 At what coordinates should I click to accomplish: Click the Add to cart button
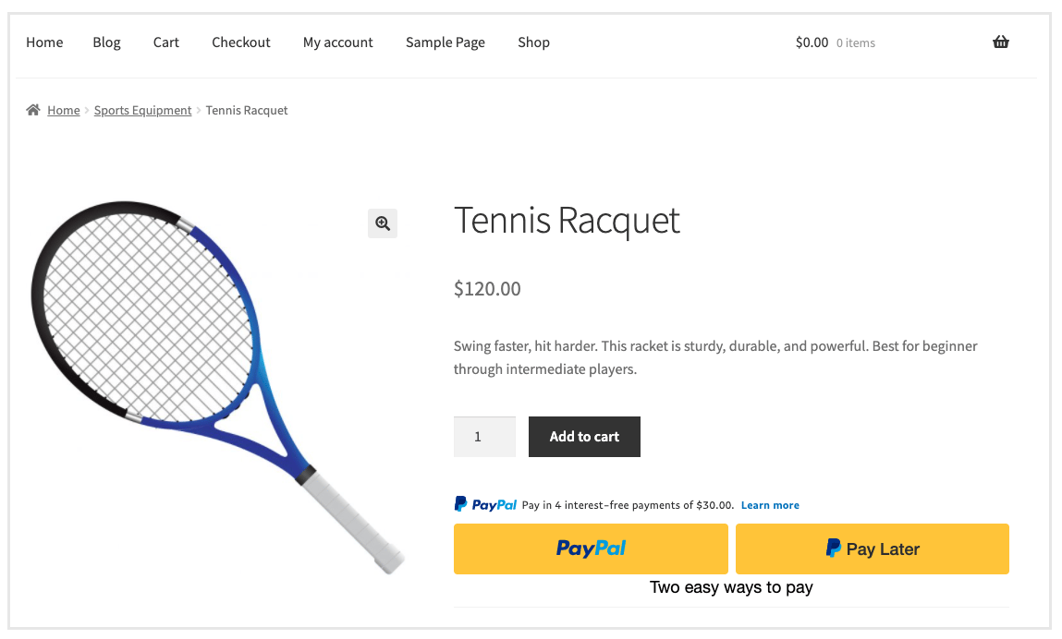[584, 437]
